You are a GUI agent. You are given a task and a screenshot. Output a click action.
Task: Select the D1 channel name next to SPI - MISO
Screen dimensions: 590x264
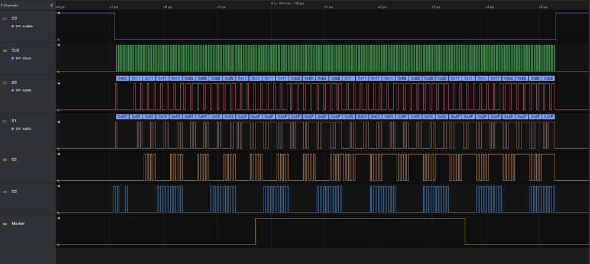coord(14,120)
